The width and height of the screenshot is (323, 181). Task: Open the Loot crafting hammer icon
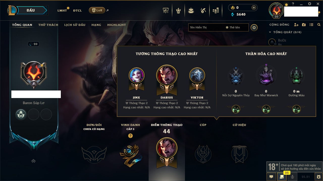click(203, 11)
